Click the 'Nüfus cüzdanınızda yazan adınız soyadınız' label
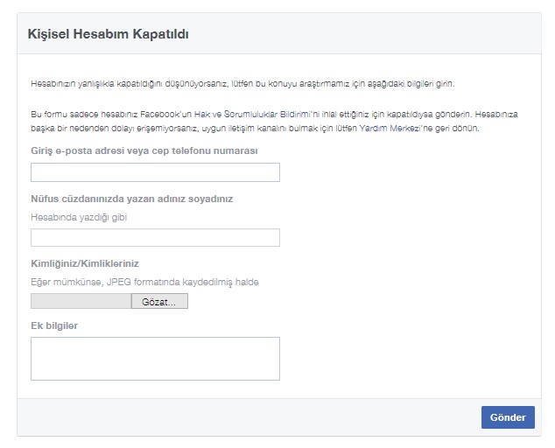 click(131, 199)
